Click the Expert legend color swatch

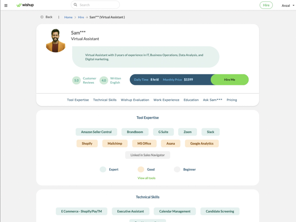coord(103,169)
